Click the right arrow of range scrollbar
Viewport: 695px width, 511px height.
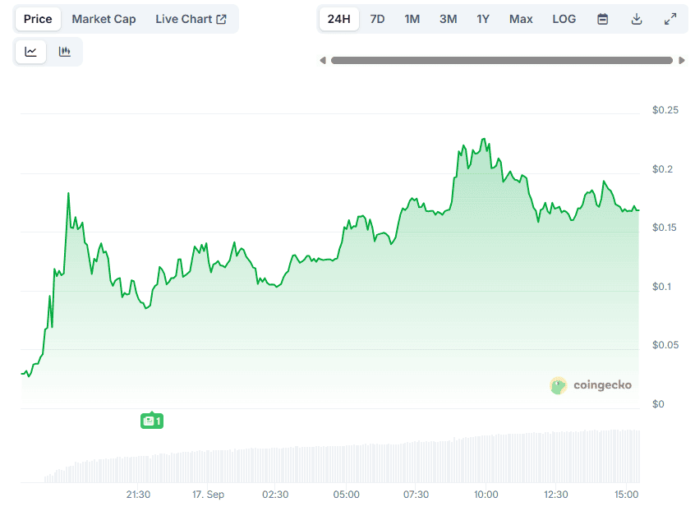point(682,60)
